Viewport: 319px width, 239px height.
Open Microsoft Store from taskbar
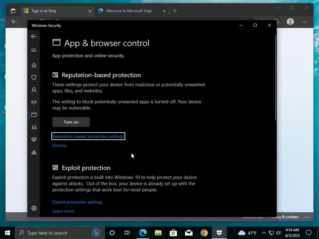[x=173, y=233]
